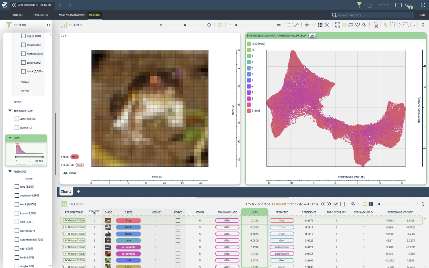Click the LOG button

[422, 15]
